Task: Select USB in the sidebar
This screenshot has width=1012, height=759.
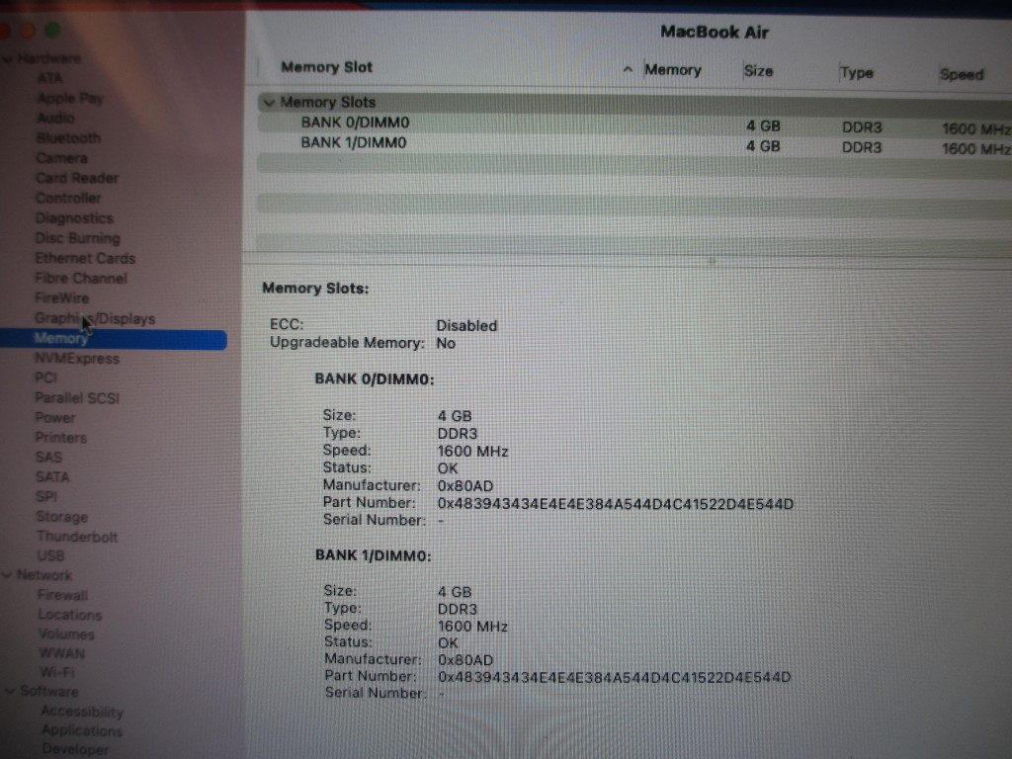Action: (x=50, y=555)
